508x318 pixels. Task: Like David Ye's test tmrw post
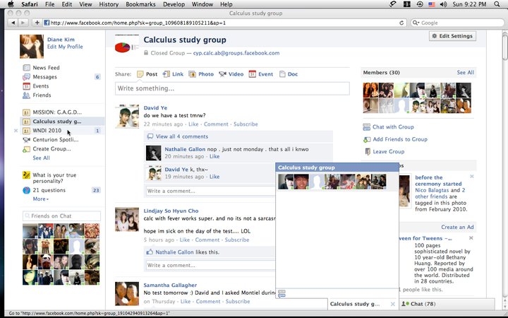[x=193, y=124]
